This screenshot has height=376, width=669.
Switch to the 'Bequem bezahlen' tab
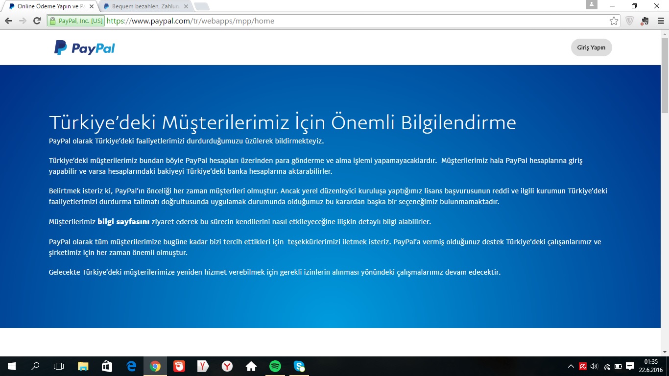click(x=145, y=6)
